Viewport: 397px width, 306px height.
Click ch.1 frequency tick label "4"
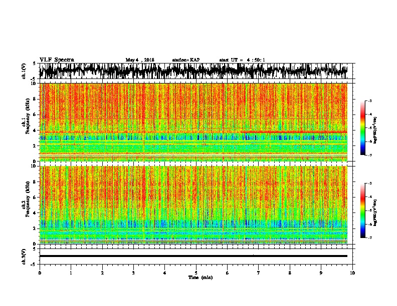(35, 130)
